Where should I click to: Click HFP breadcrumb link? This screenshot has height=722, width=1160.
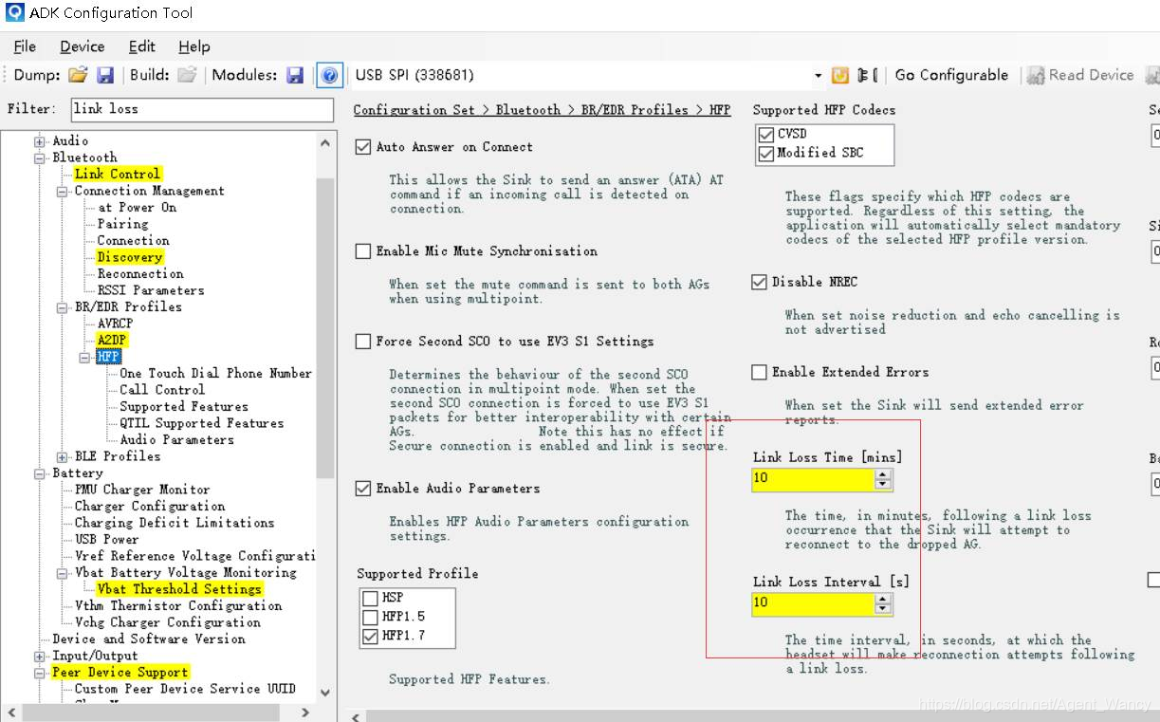pyautogui.click(x=720, y=110)
